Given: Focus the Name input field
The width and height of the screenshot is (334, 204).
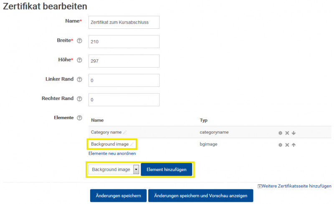Looking at the screenshot, I should [x=124, y=23].
